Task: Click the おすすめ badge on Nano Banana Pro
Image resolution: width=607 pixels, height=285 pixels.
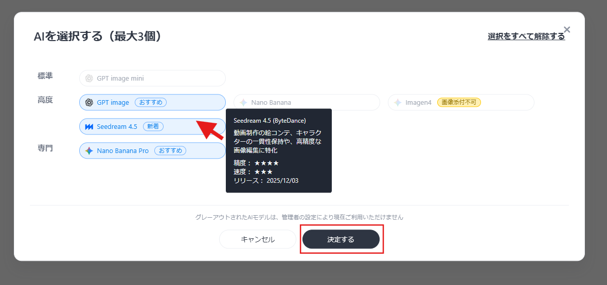Action: pos(170,151)
